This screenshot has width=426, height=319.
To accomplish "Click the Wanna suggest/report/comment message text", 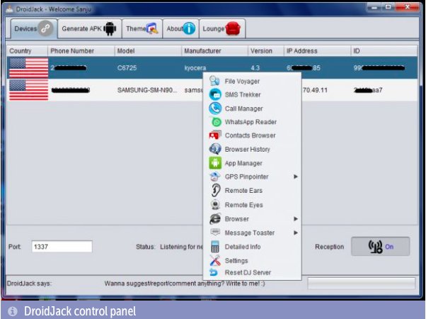I will tap(185, 284).
